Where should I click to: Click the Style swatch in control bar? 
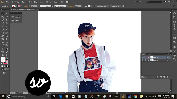[89, 6]
